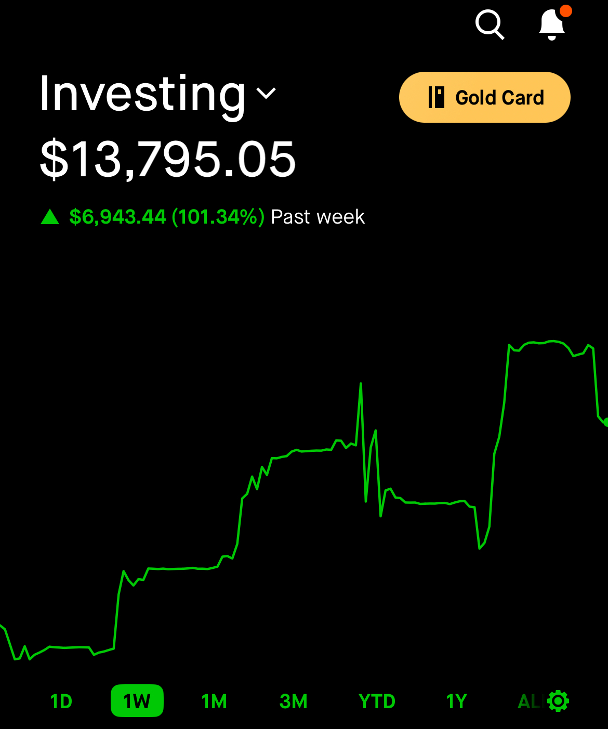Viewport: 608px width, 729px height.
Task: Expand the Investing account chevron
Action: click(x=267, y=94)
